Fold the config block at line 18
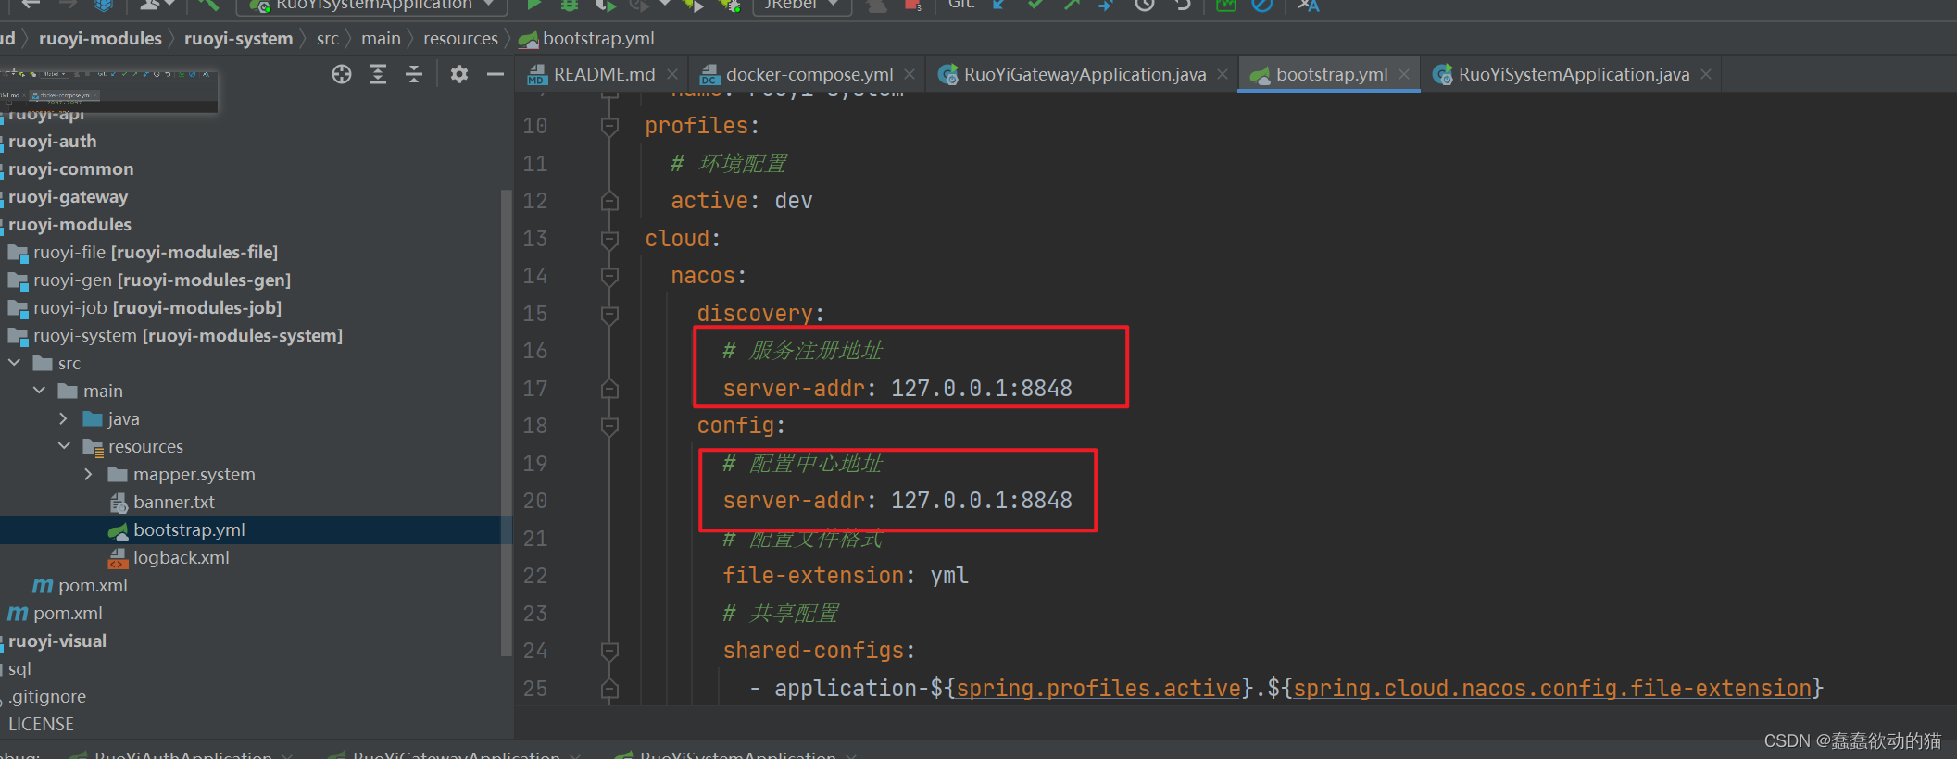This screenshot has height=759, width=1957. pos(609,426)
